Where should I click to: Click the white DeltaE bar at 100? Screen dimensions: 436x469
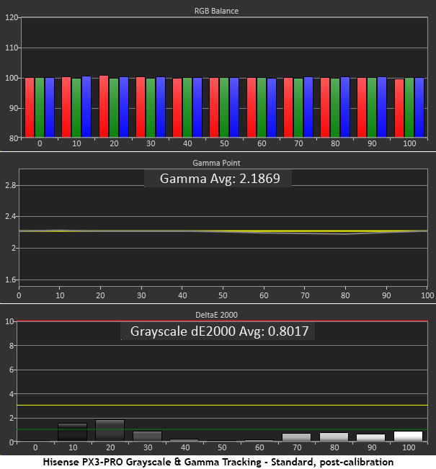click(408, 436)
